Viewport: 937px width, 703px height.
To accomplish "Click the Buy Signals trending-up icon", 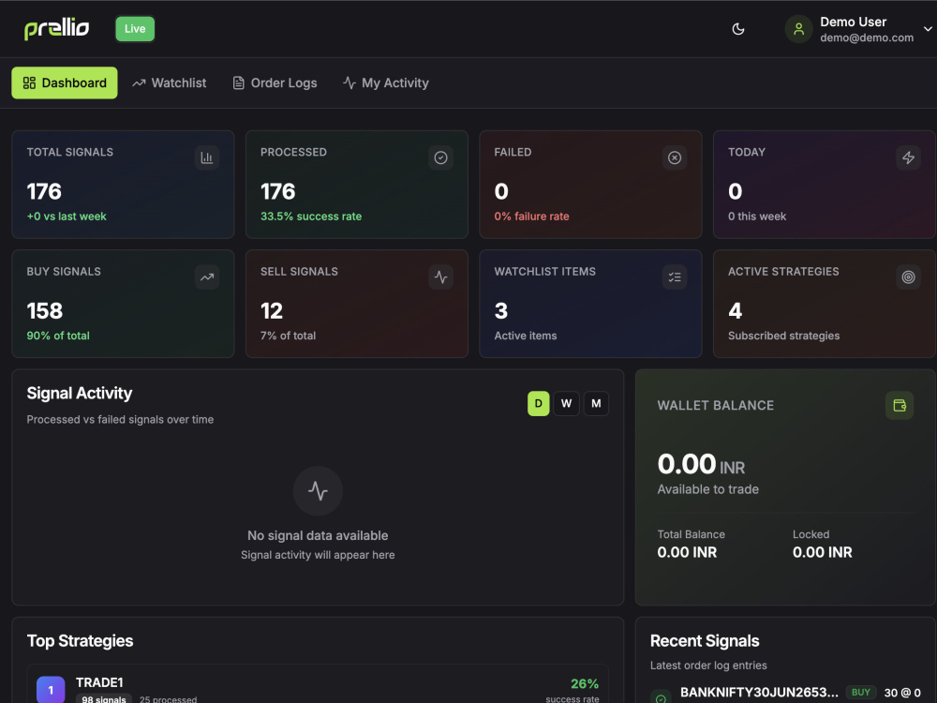I will pos(207,277).
